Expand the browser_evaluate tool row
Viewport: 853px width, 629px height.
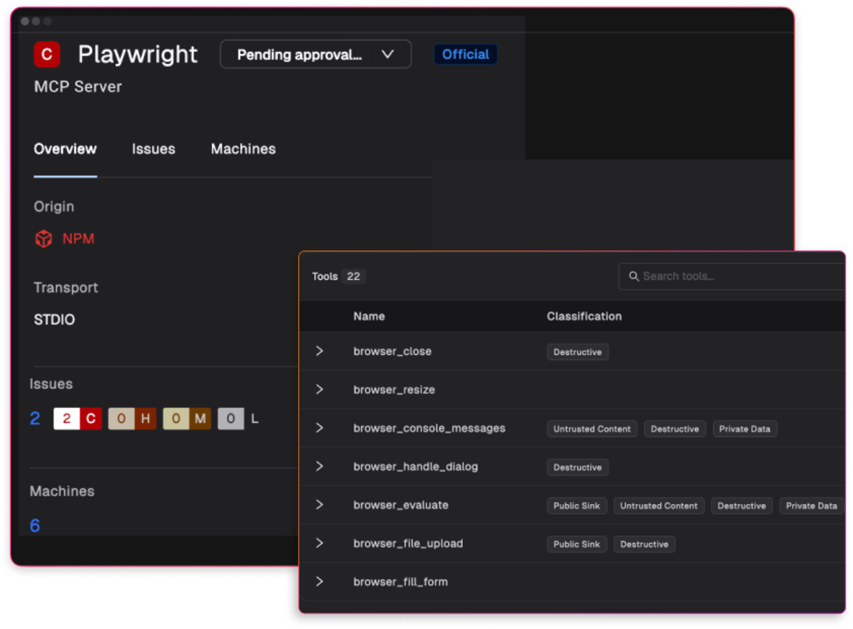(319, 505)
